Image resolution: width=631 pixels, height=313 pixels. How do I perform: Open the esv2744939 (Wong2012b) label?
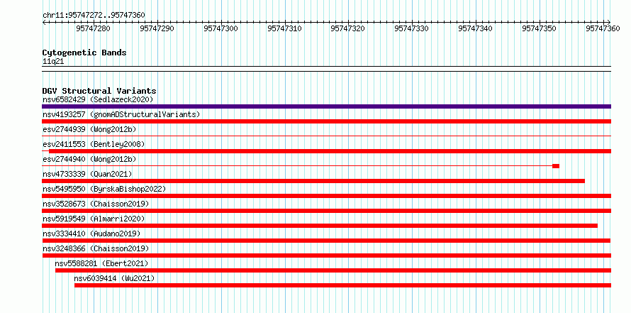click(89, 129)
